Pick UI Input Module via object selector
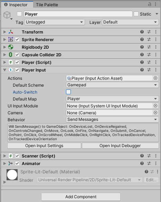Image resolution: width=161 pixels, height=202 pixels. click(x=155, y=106)
